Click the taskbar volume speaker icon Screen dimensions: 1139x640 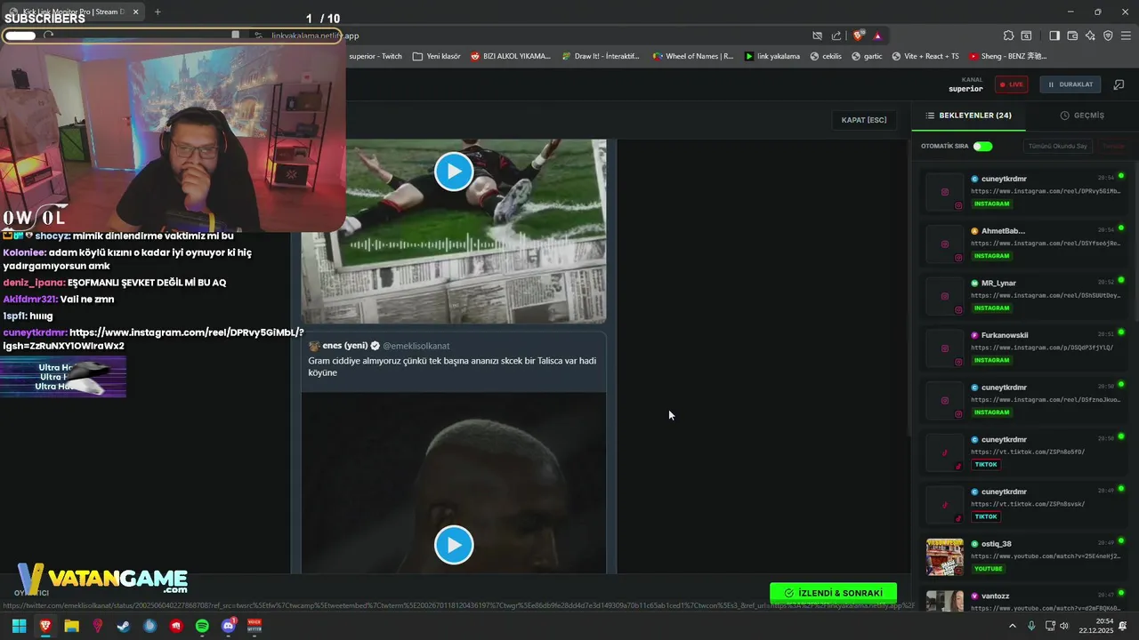coord(1064,626)
